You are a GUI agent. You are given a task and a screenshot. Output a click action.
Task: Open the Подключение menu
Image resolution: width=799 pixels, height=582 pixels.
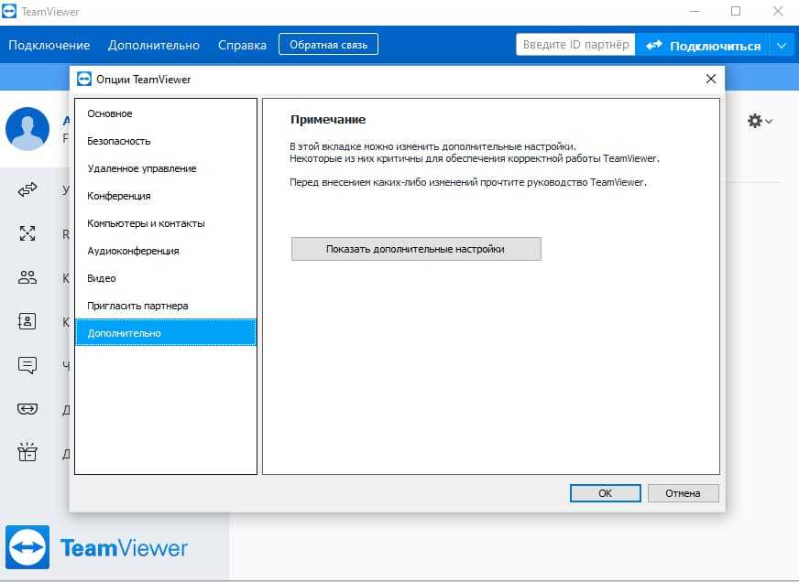[49, 45]
